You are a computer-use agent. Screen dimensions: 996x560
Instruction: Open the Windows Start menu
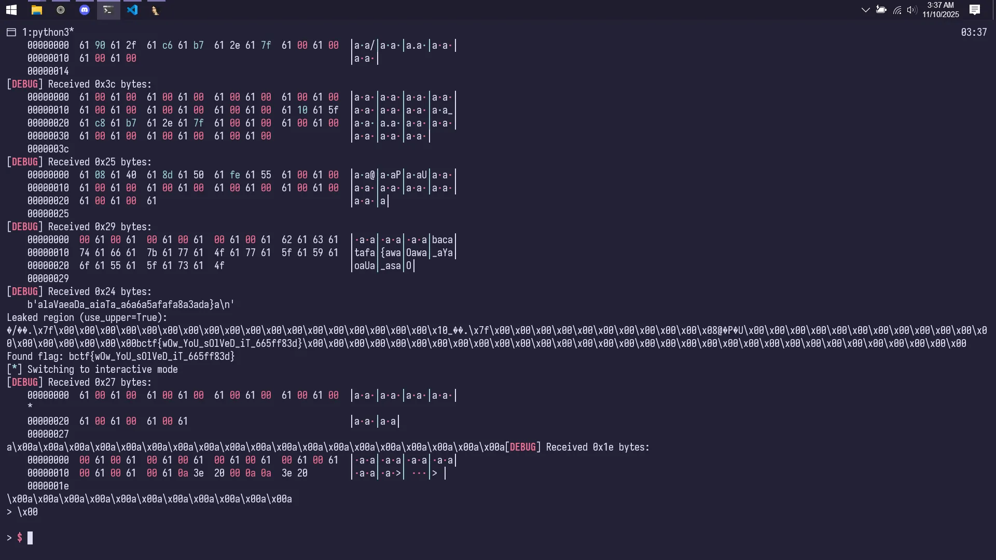pos(11,10)
